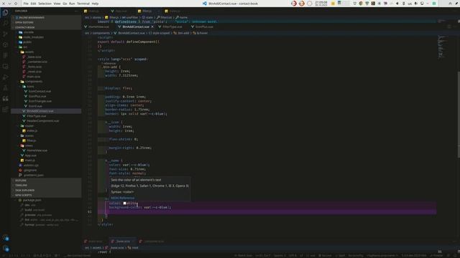Click the volume icon in system tray
The width and height of the screenshot is (460, 258).
point(397,4)
